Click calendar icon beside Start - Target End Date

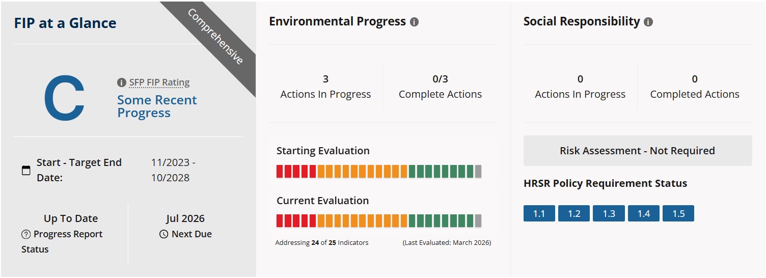click(26, 170)
